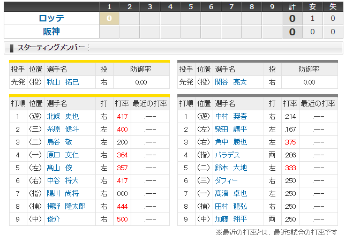Viewport: 345px width, 235px height.
Task: Open player 柴田 講平 link
Action: pos(231,129)
